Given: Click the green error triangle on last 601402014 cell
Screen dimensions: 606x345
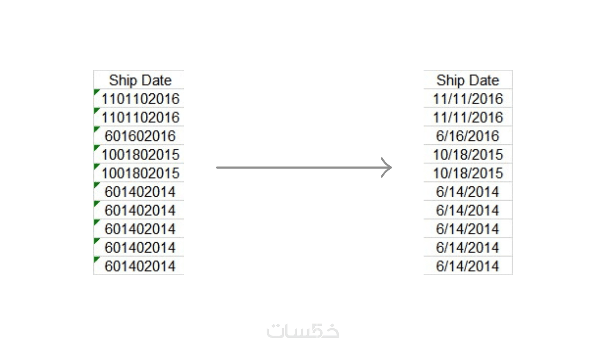Looking at the screenshot, I should [96, 259].
